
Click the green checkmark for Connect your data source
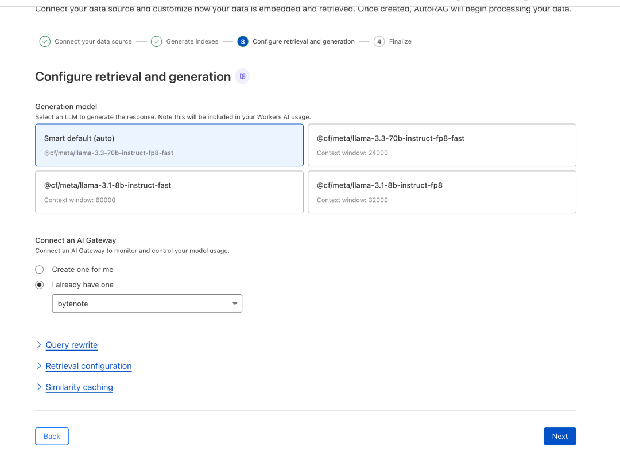click(45, 41)
